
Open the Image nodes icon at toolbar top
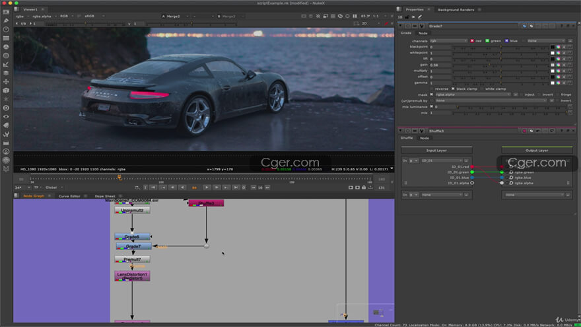tap(6, 12)
